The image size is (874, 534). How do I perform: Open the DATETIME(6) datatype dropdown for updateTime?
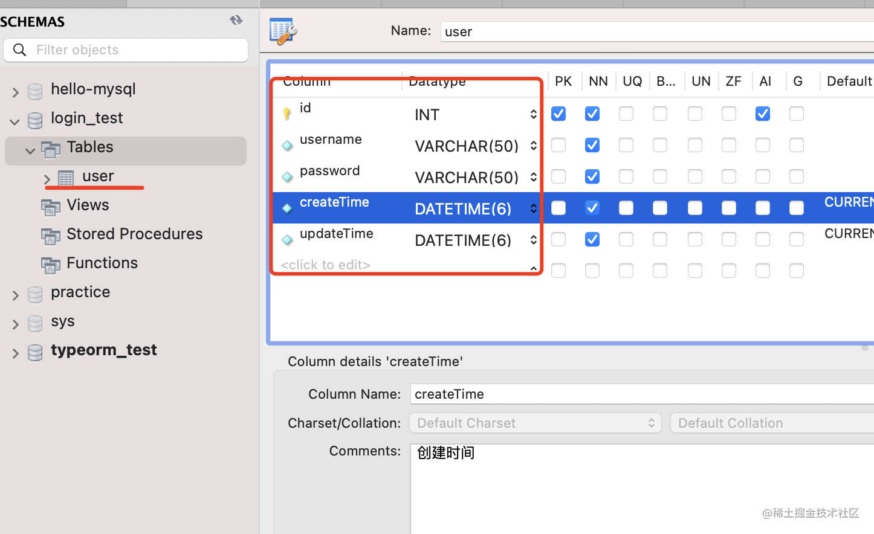tap(534, 240)
